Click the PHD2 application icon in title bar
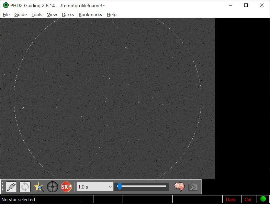The width and height of the screenshot is (270, 204). 5,5
